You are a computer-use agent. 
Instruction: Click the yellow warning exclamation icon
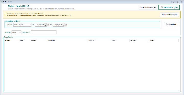pos(5,15)
